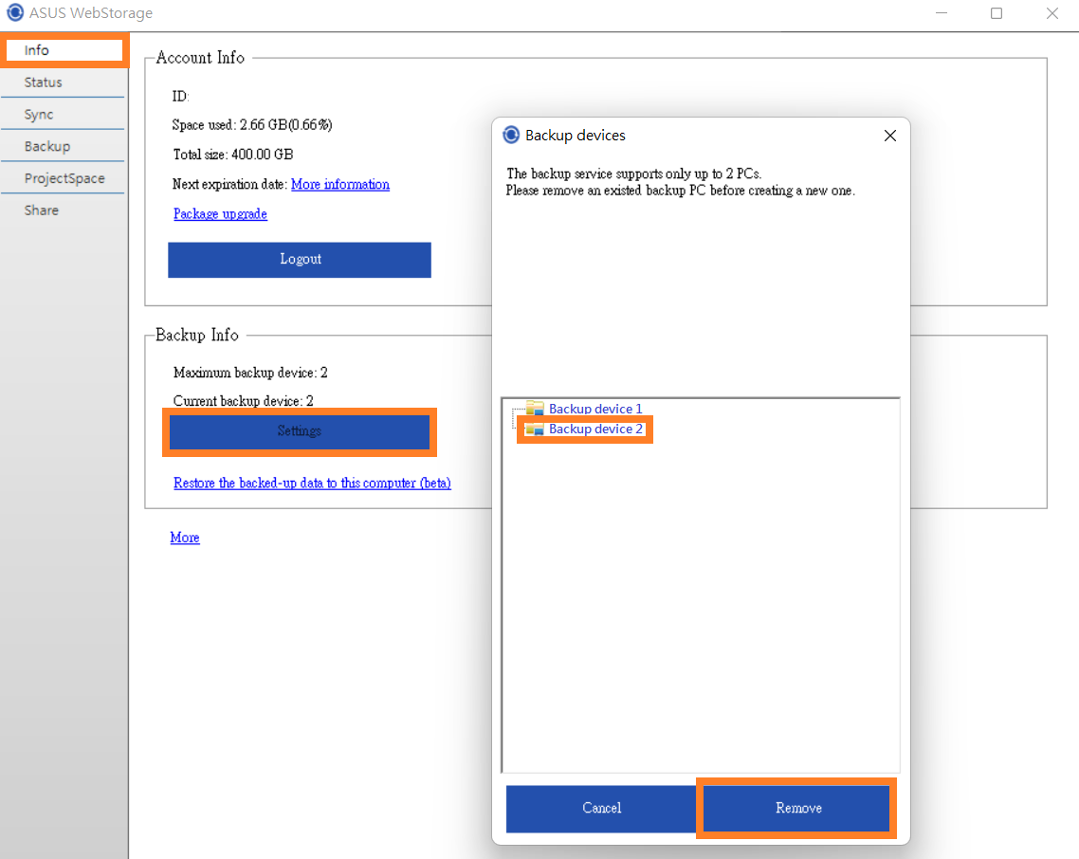Screen dimensions: 1079x859
Task: Click 'Total size: 400.00 GB' text
Action: 233,155
